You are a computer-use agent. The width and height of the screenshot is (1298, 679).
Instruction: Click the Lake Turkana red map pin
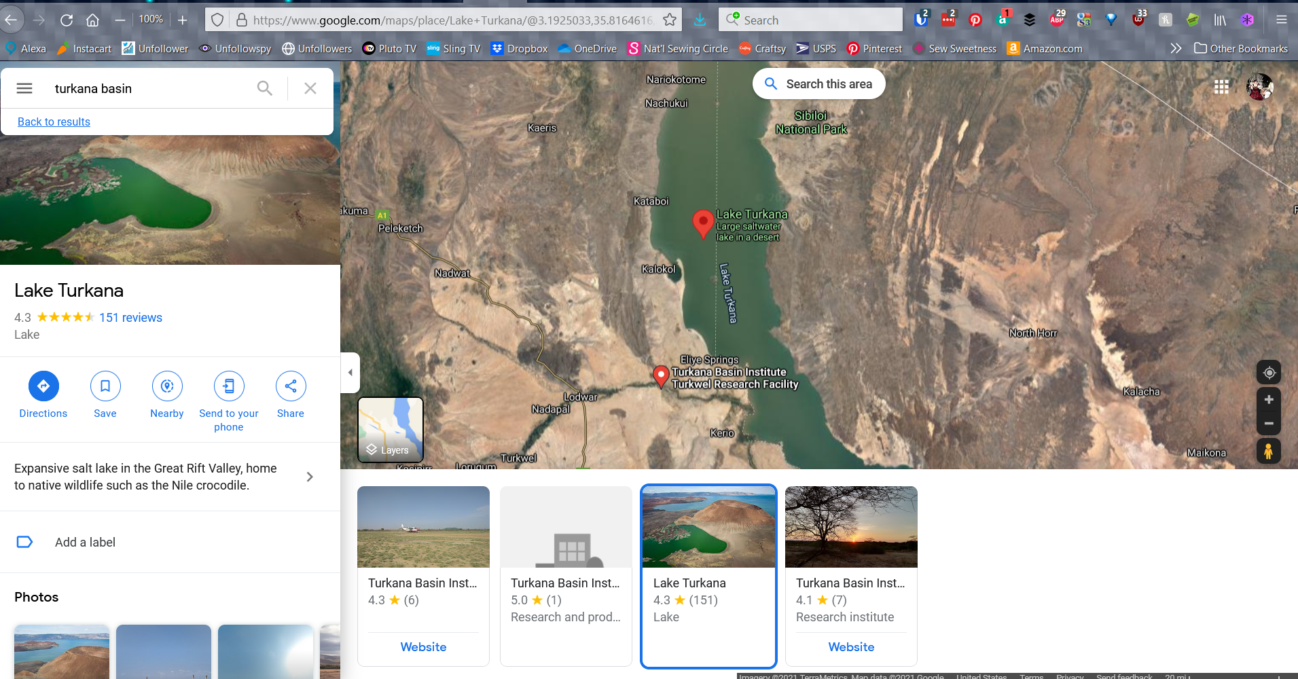[703, 223]
